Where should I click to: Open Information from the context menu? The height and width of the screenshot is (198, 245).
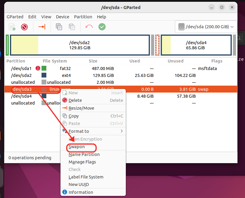coord(93,192)
